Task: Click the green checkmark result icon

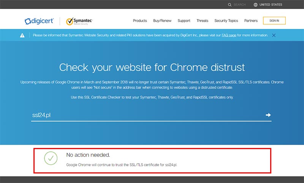Action: click(51, 158)
